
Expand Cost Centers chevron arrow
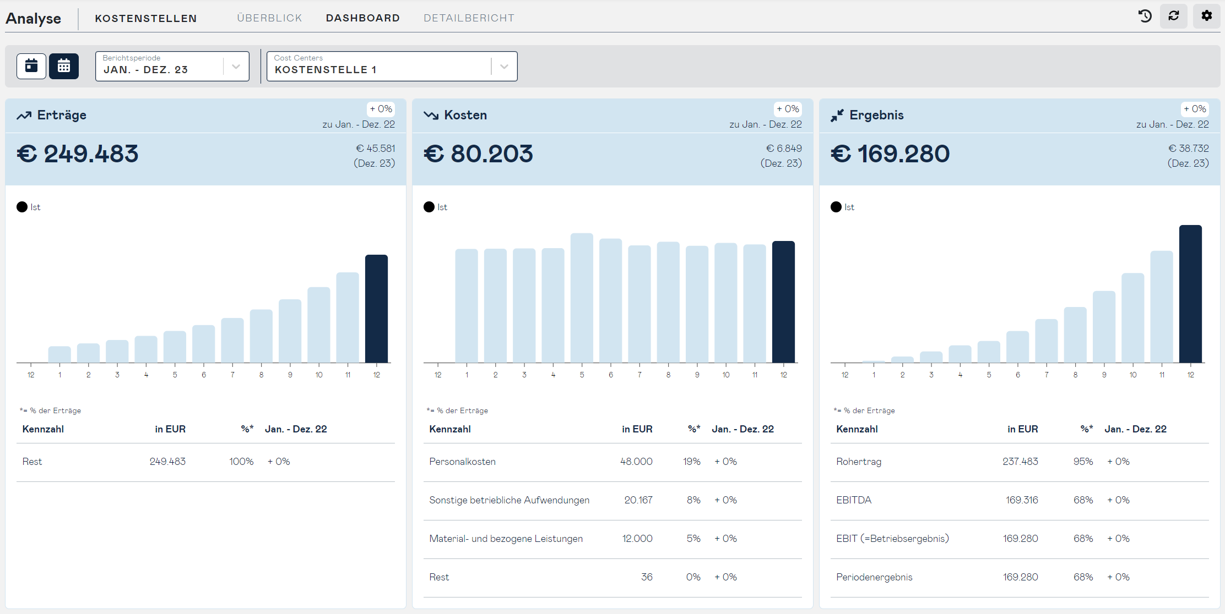(x=504, y=67)
